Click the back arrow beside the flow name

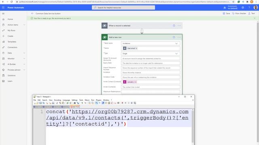pos(32,13)
